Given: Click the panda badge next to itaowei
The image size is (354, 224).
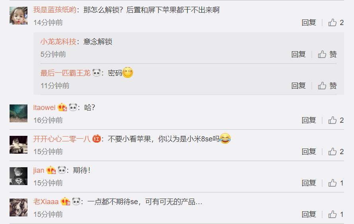Looking at the screenshot, I should point(73,107).
